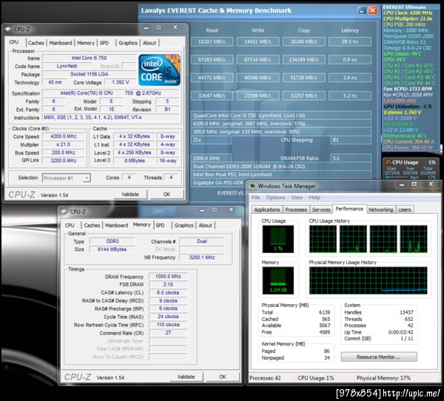Click the NB Frequency 3200.1 MHz value
Image resolution: width=444 pixels, height=401 pixels.
[x=202, y=257]
